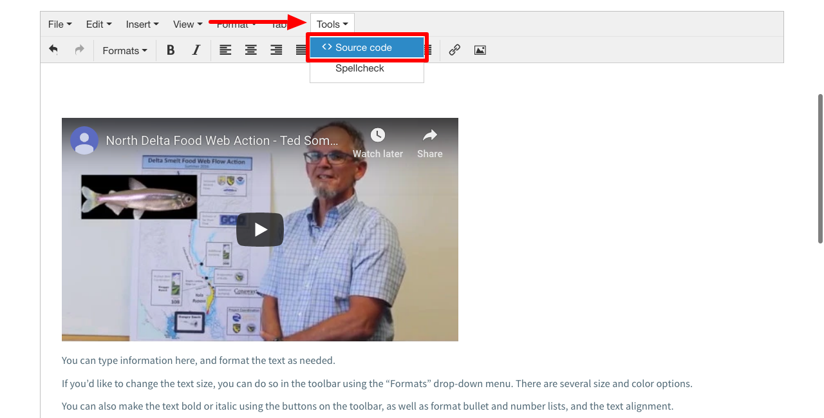Align text left

click(225, 50)
